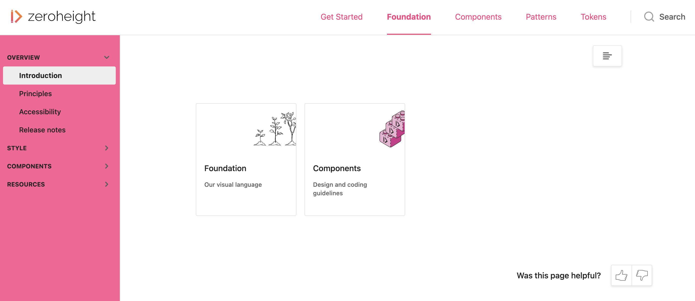Open the Components top navigation tab
Viewport: 695px width, 301px height.
(x=478, y=17)
